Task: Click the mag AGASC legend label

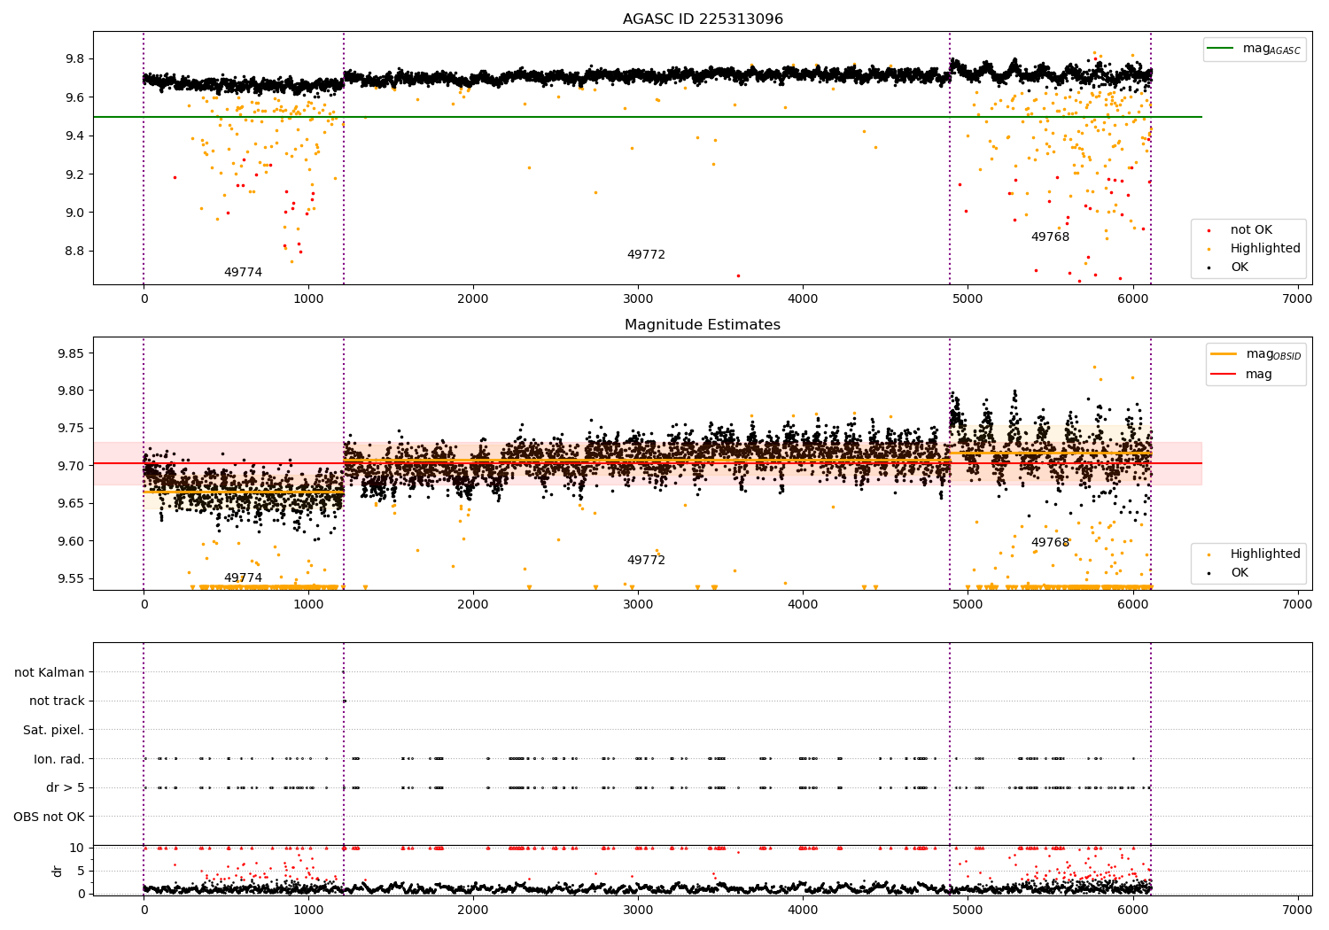Action: point(1271,49)
